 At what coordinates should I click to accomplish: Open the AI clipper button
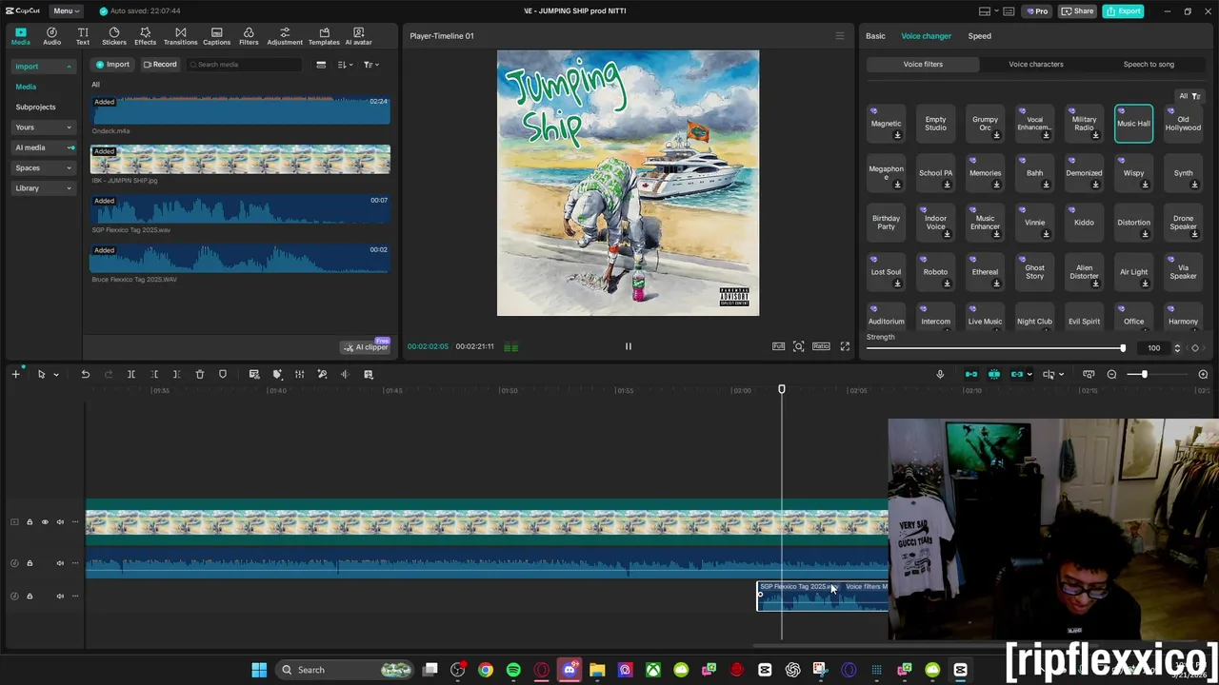(x=366, y=346)
